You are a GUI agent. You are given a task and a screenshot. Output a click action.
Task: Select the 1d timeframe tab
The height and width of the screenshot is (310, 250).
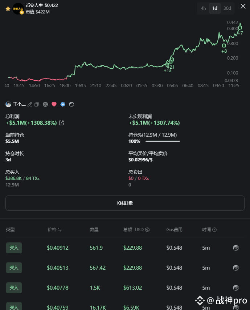click(215, 8)
